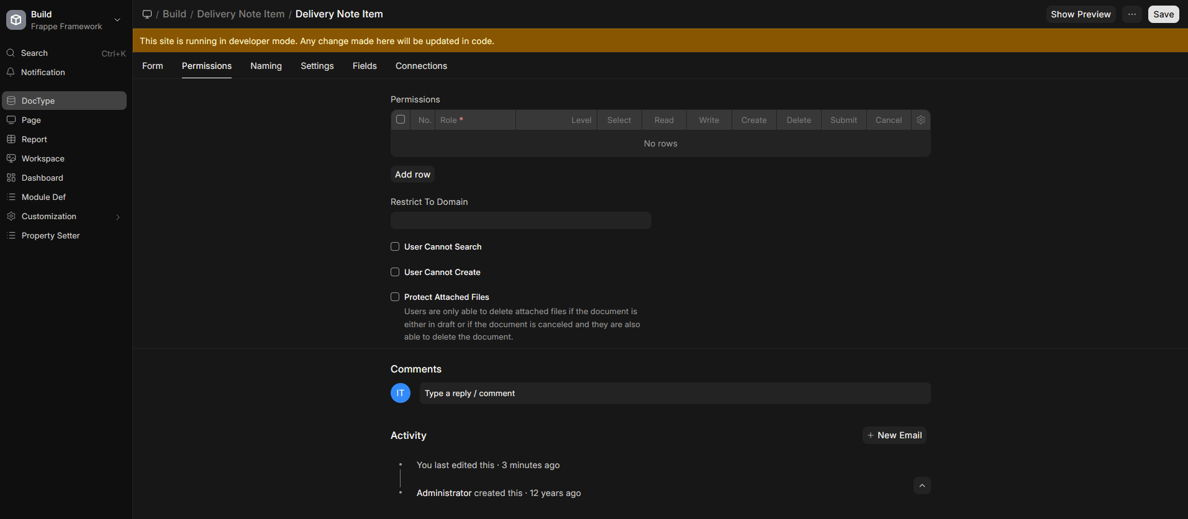Focus the Restrict To Domain field
Image resolution: width=1188 pixels, height=519 pixels.
tap(521, 220)
